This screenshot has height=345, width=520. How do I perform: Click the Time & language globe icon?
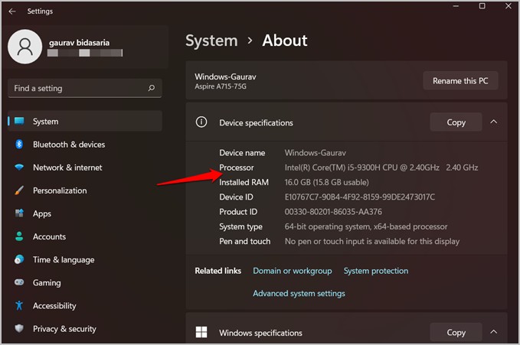19,259
